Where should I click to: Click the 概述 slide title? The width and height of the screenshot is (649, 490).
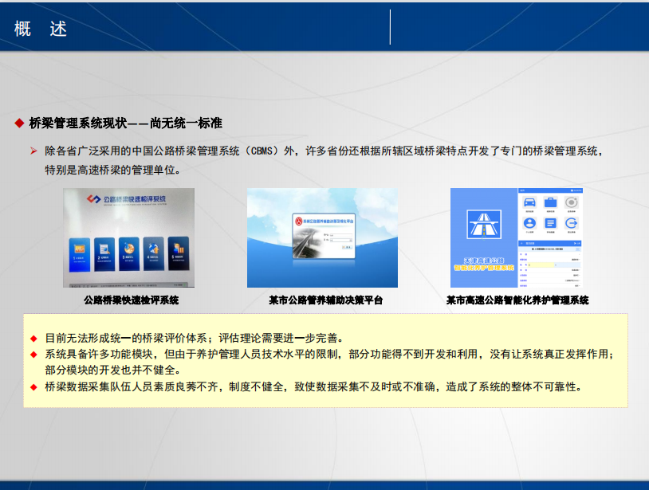(x=41, y=29)
